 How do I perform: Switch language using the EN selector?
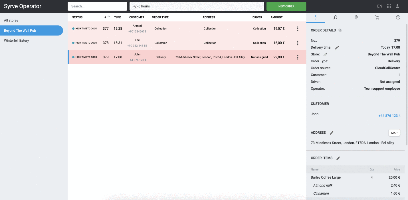(379, 6)
